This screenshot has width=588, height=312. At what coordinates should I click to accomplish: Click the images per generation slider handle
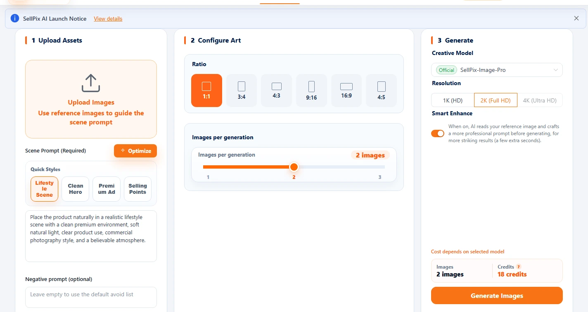coord(294,167)
